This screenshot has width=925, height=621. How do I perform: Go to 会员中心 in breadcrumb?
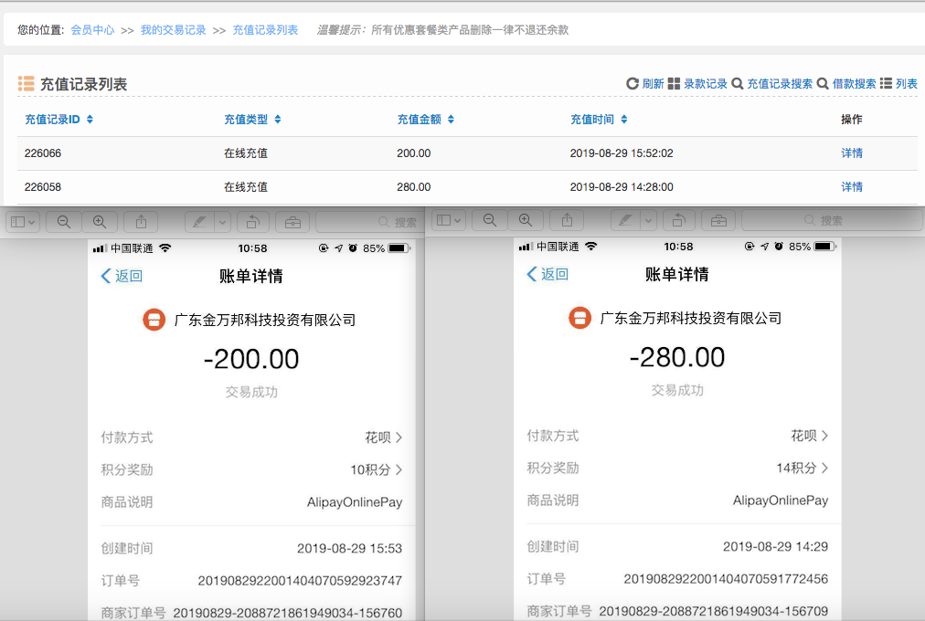point(92,30)
